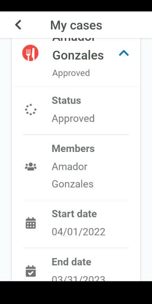Tap the Approved status value
Viewport: 152px width, 304px height.
tap(73, 118)
